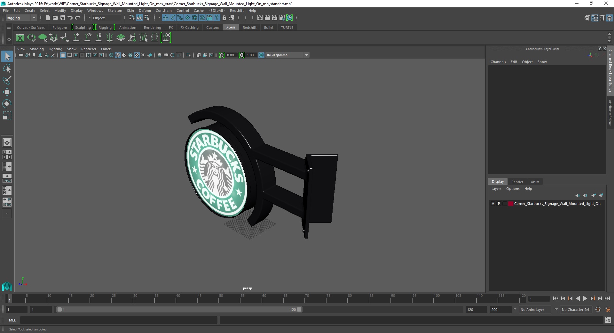
Task: Switch to the Polygons shelf tab
Action: pyautogui.click(x=60, y=28)
